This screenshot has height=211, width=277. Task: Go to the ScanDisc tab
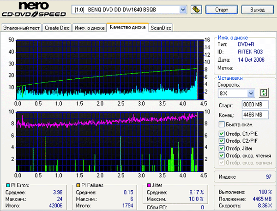(x=161, y=28)
